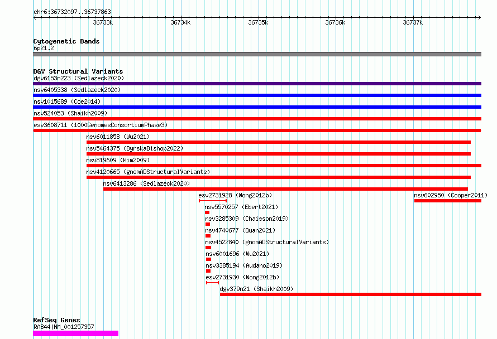The height and width of the screenshot is (339, 497).
Task: Open nsv1015689 (Coe2014) variant label
Action: click(x=67, y=101)
